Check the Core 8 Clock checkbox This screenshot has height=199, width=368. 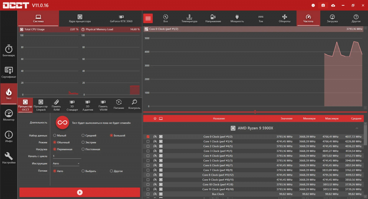click(x=148, y=175)
